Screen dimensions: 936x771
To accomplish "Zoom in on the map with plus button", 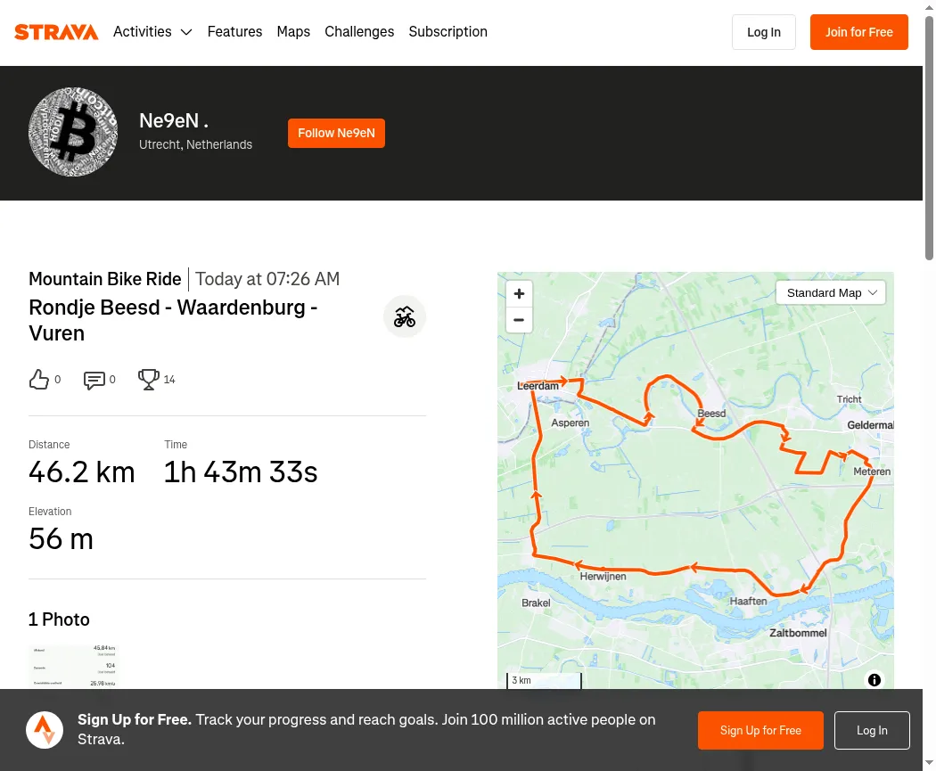I will [519, 293].
